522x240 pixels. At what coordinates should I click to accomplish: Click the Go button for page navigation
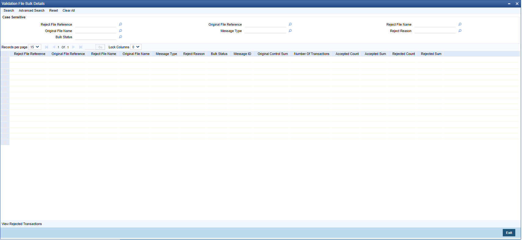click(x=100, y=47)
